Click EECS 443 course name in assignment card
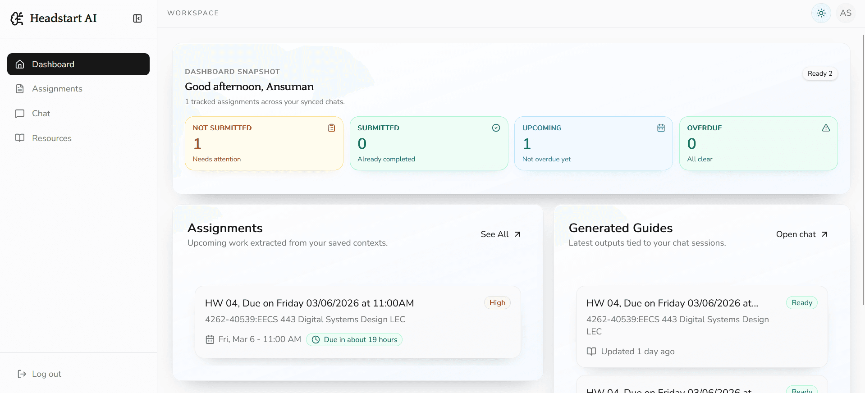Image resolution: width=865 pixels, height=393 pixels. pyautogui.click(x=305, y=320)
